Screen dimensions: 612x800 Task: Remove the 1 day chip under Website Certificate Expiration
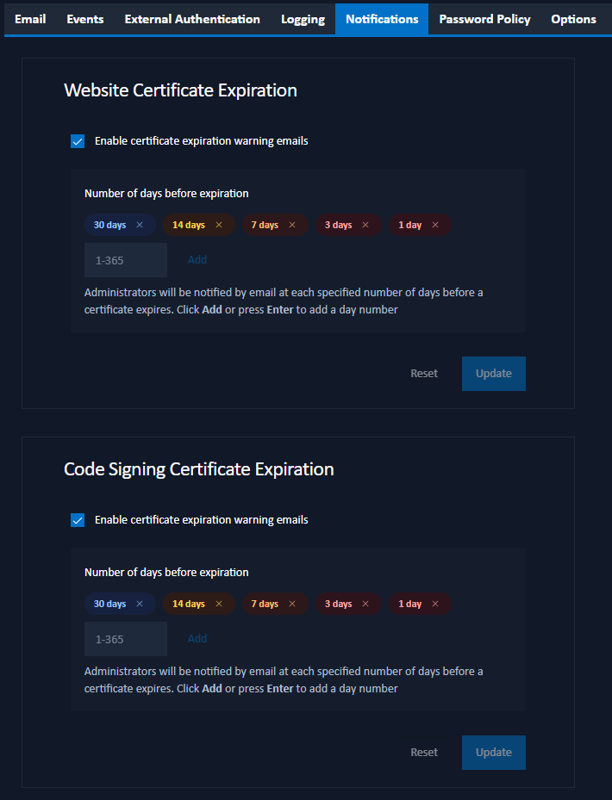point(435,225)
